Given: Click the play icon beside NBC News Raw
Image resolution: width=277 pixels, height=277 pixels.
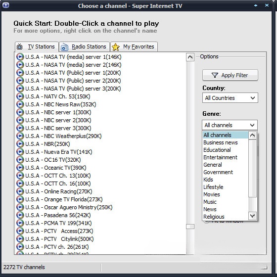Looking at the screenshot, I should tap(20, 104).
